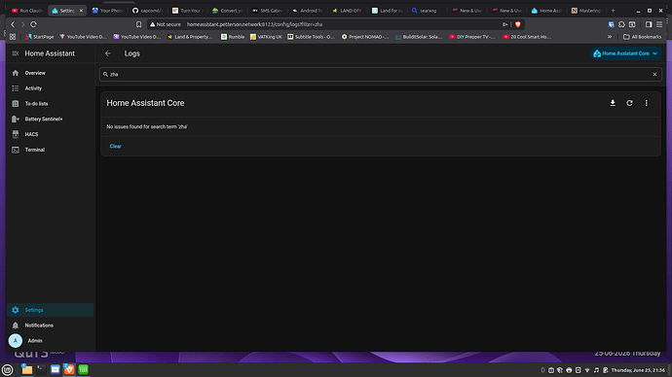
Task: Collapse the Home Assistant sidebar menu icon
Action: pyautogui.click(x=15, y=53)
